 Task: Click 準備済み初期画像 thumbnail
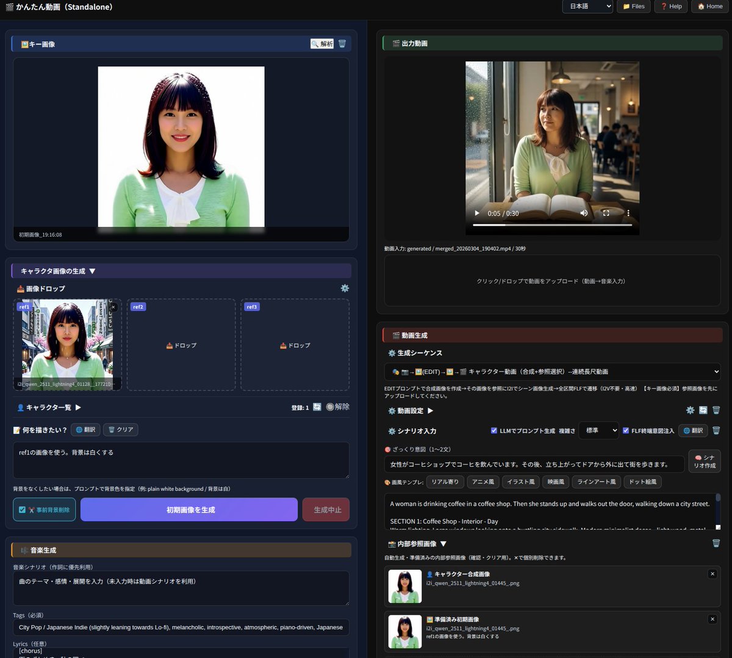pos(405,631)
